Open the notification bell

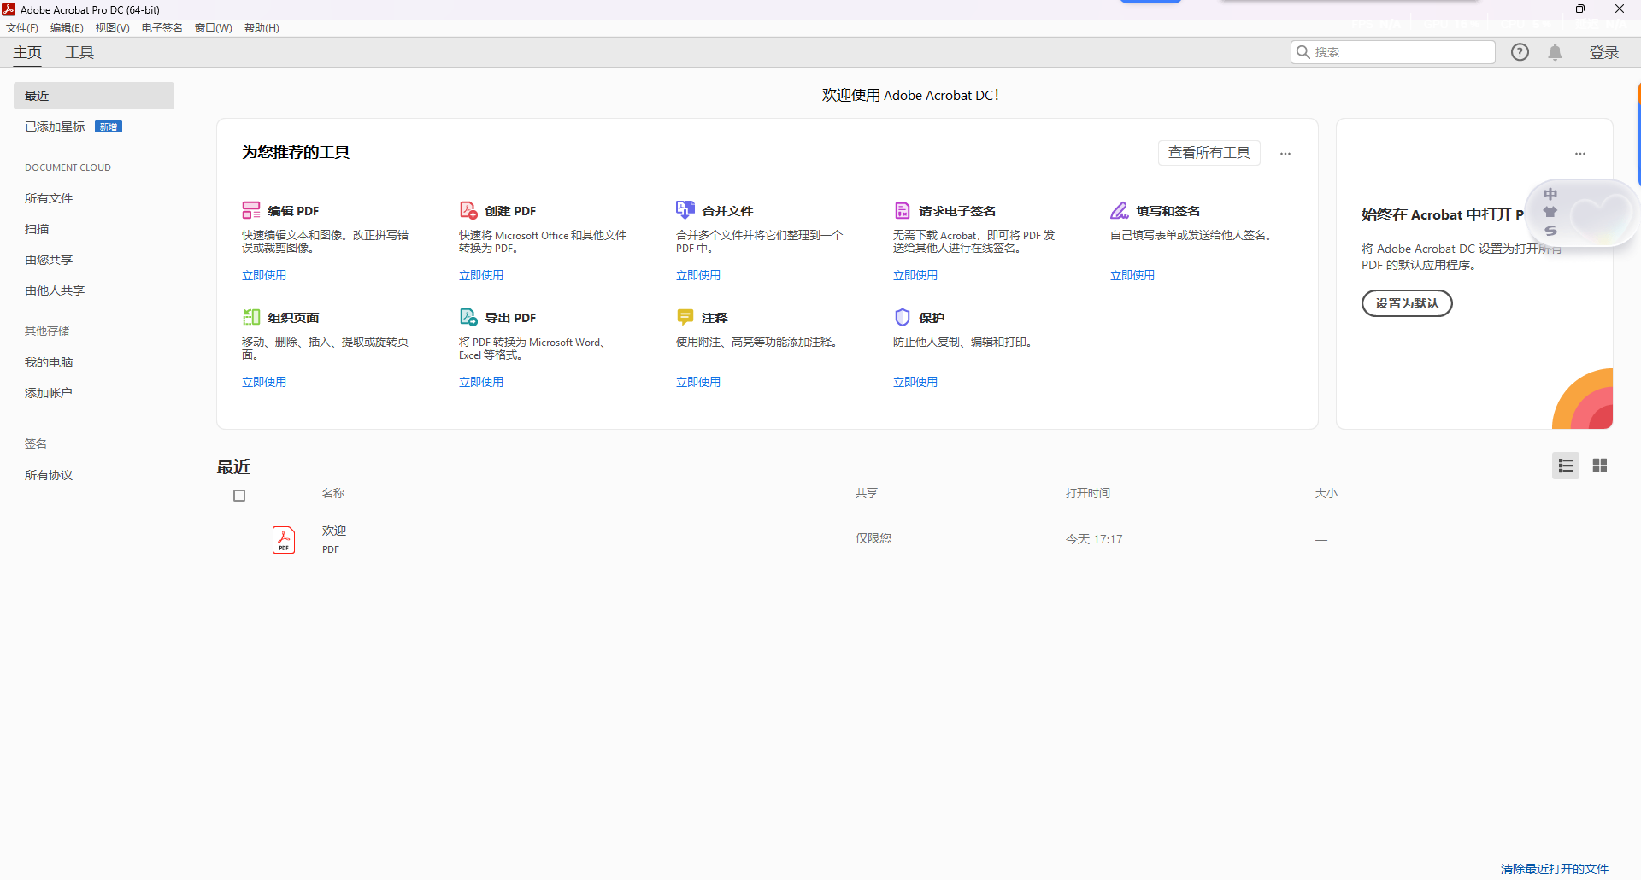(x=1556, y=52)
